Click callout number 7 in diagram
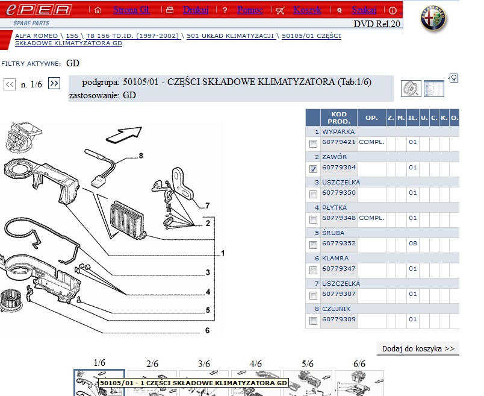 (x=208, y=206)
